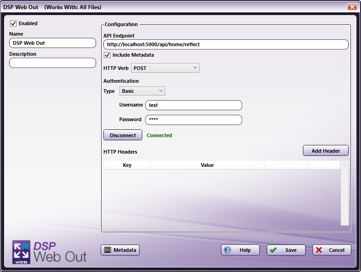The width and height of the screenshot is (361, 272).
Task: Click Add Header button
Action: tap(326, 151)
